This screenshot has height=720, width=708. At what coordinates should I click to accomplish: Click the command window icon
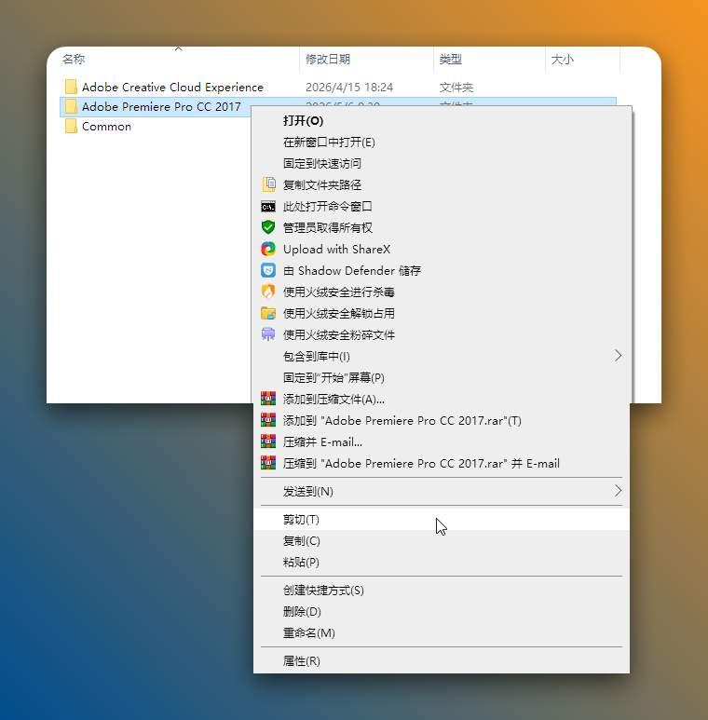point(268,206)
